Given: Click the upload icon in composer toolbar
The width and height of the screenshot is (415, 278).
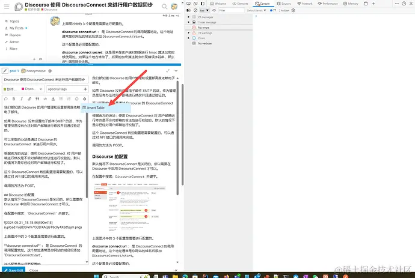Looking at the screenshot, I should pyautogui.click(x=53, y=99).
